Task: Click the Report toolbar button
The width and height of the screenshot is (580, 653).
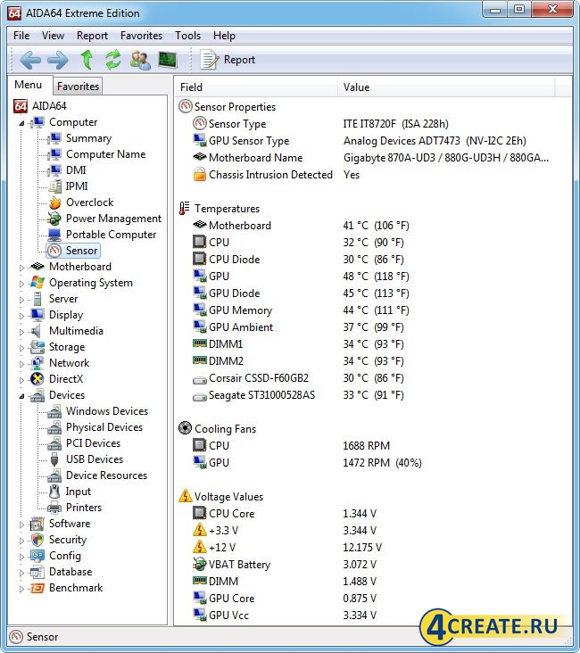Action: tap(228, 60)
